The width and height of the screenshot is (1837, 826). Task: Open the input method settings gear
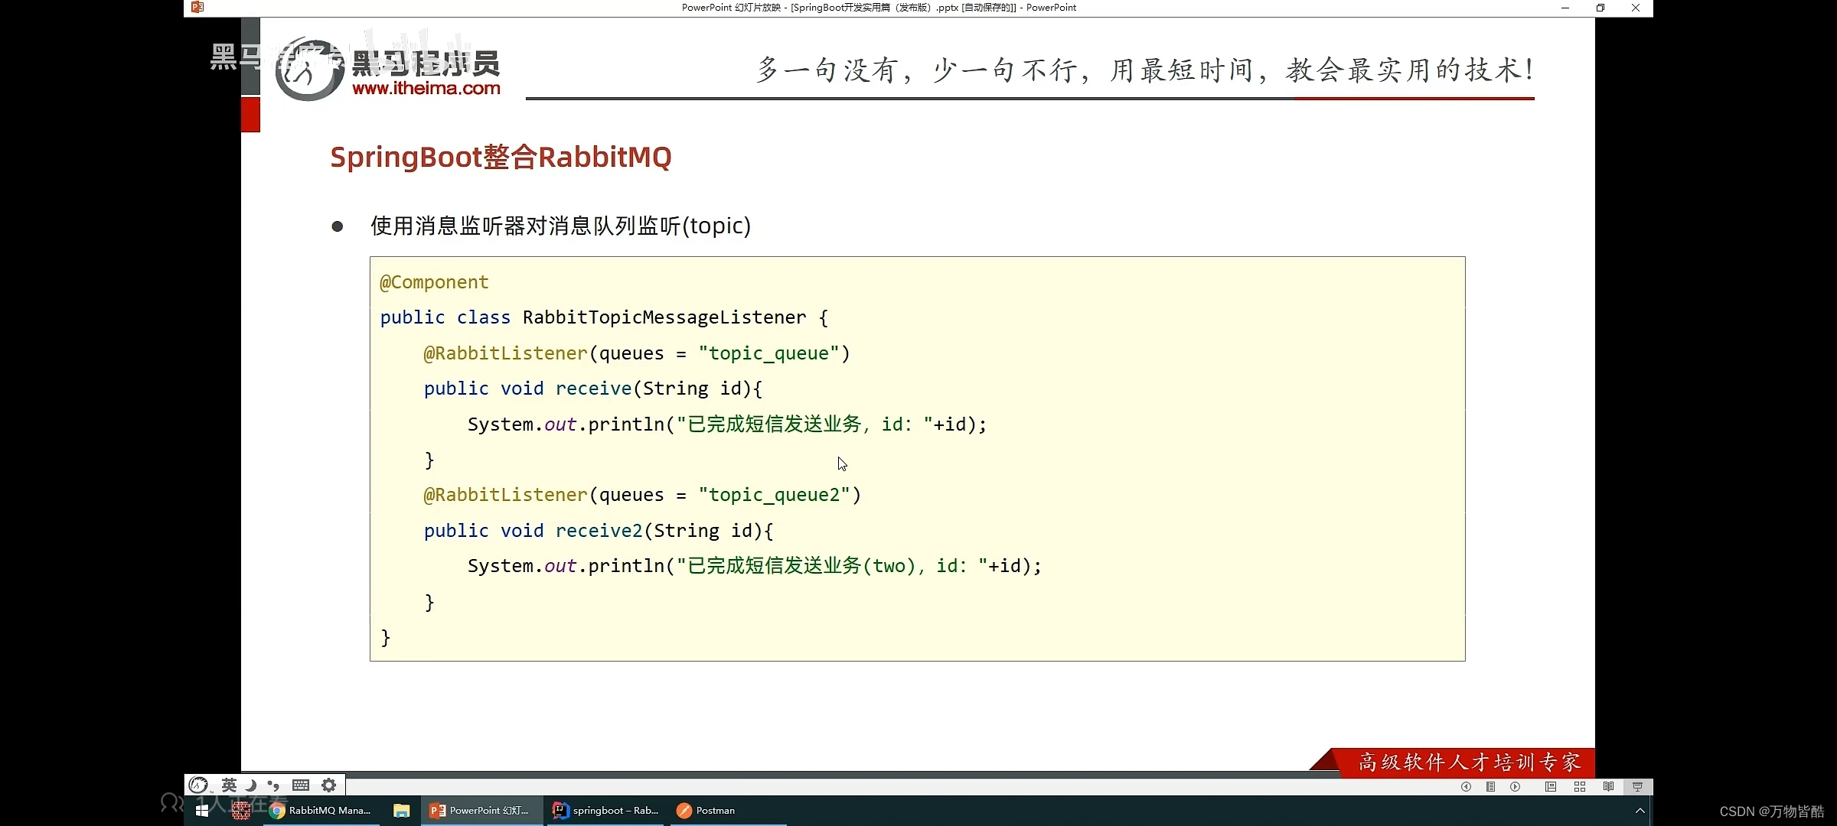(329, 785)
